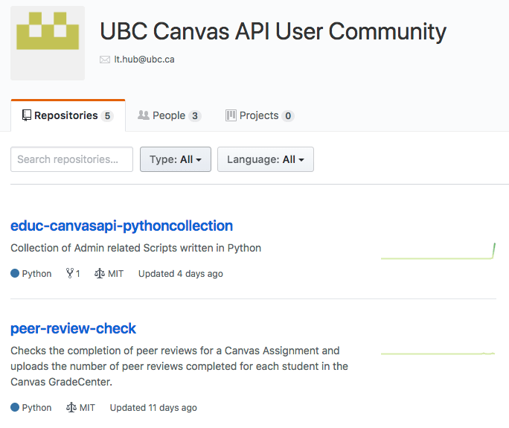Viewport: 509px width, 428px height.
Task: Click the Projects board icon
Action: point(231,115)
